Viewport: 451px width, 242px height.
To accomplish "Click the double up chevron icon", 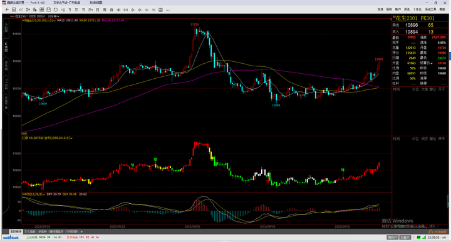I will coord(147,10).
